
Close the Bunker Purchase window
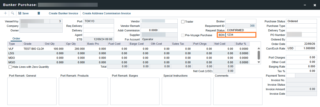coord(315,5)
